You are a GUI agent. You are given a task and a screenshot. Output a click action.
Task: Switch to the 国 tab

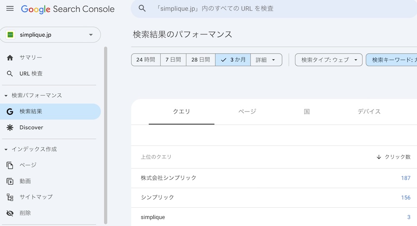click(307, 112)
